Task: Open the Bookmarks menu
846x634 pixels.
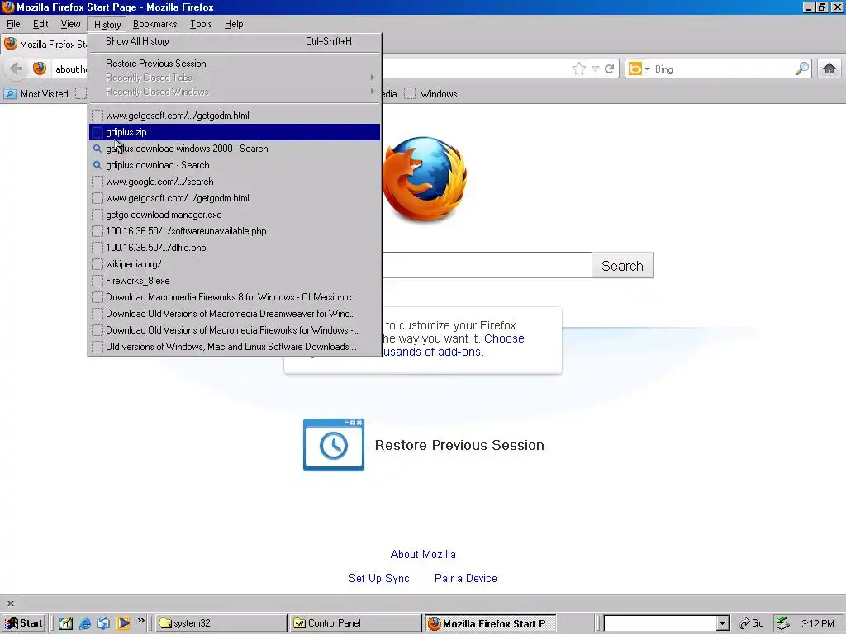Action: click(x=154, y=24)
